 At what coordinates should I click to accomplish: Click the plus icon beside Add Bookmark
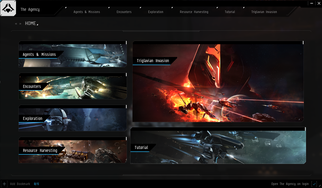click(4, 184)
